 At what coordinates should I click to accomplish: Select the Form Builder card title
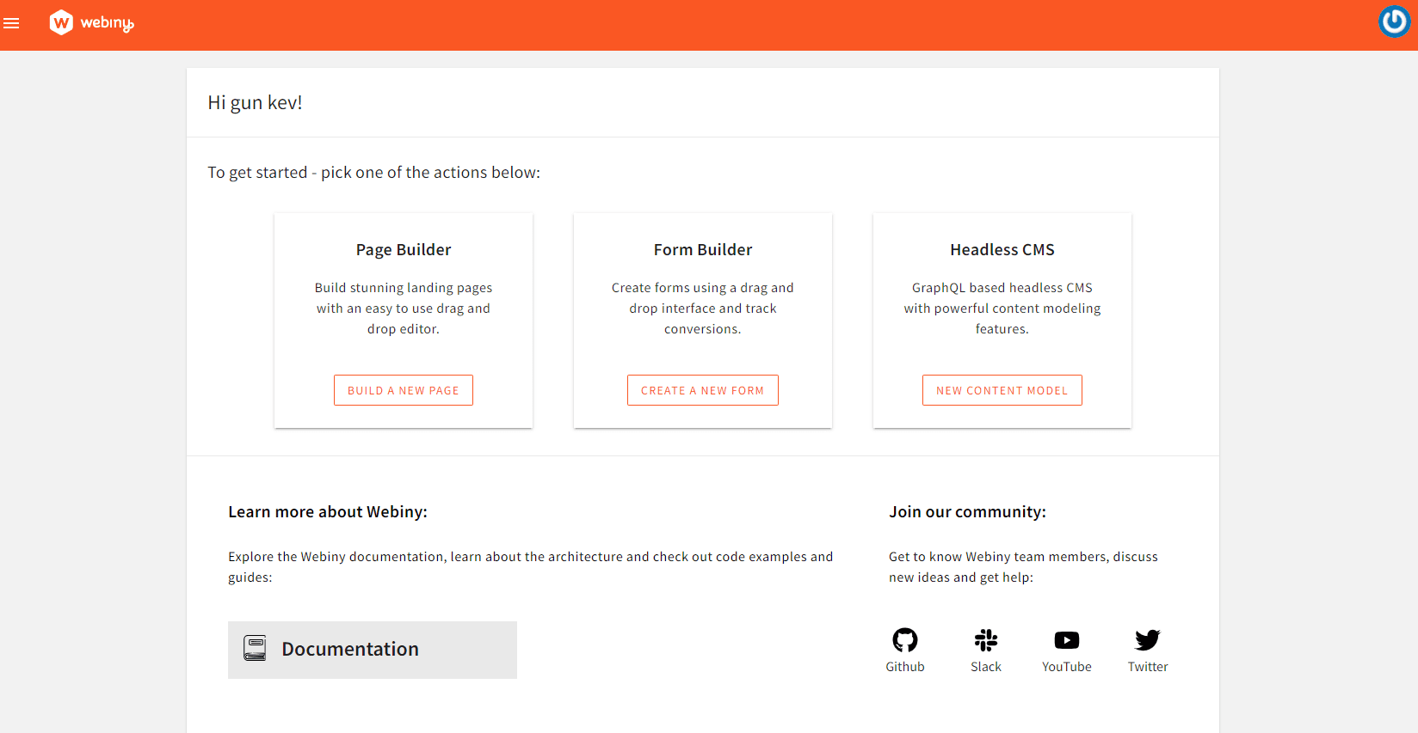point(703,250)
